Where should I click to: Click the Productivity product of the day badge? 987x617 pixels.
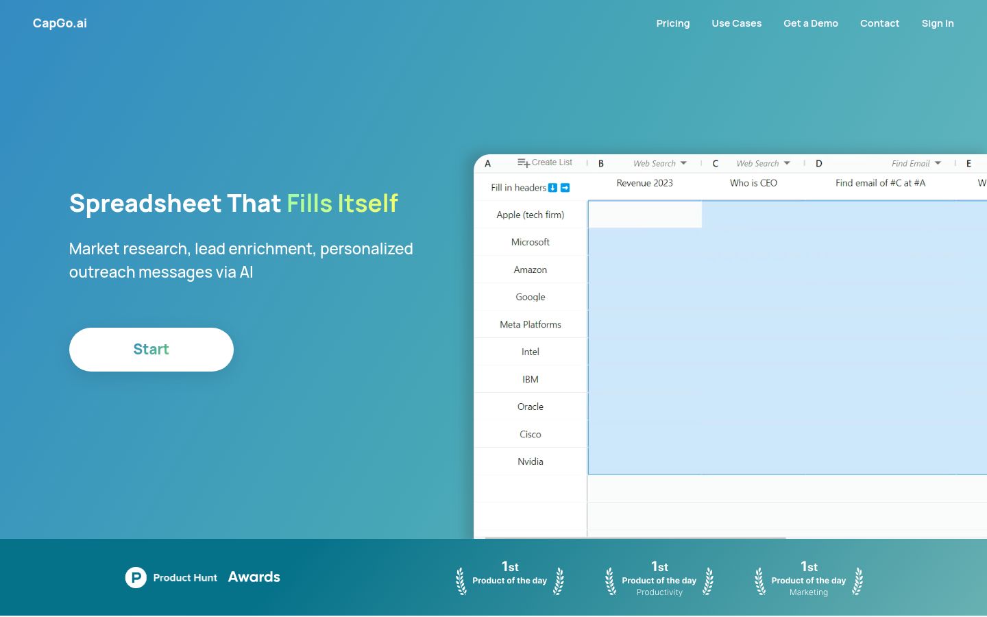[659, 579]
